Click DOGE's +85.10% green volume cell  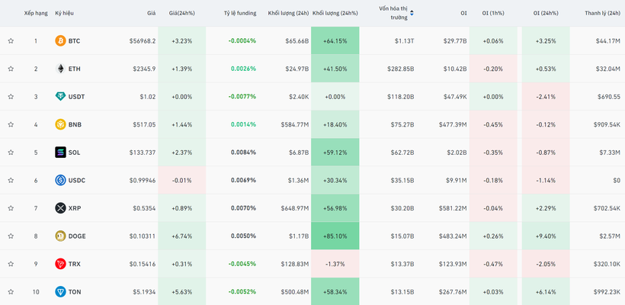[335, 236]
